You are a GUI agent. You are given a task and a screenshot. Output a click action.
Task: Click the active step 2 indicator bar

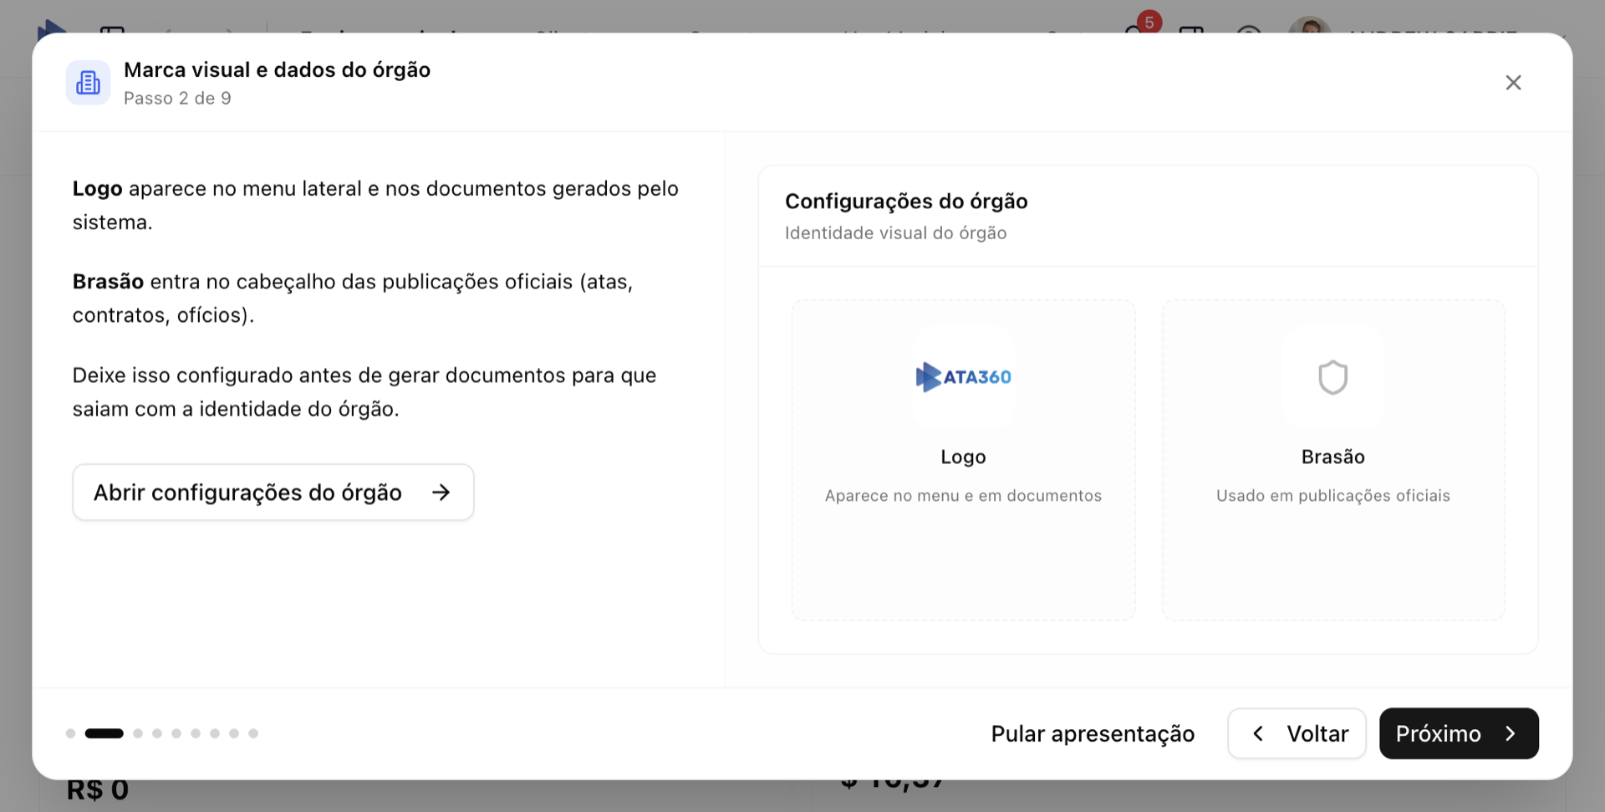click(104, 733)
